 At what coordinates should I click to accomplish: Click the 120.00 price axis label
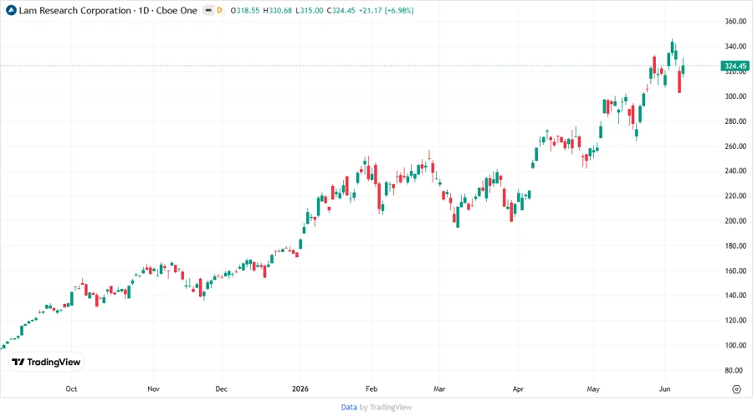[735, 320]
